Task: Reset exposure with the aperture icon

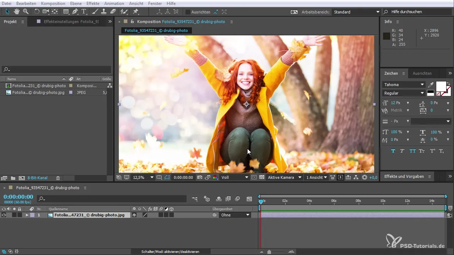Action: point(364,177)
